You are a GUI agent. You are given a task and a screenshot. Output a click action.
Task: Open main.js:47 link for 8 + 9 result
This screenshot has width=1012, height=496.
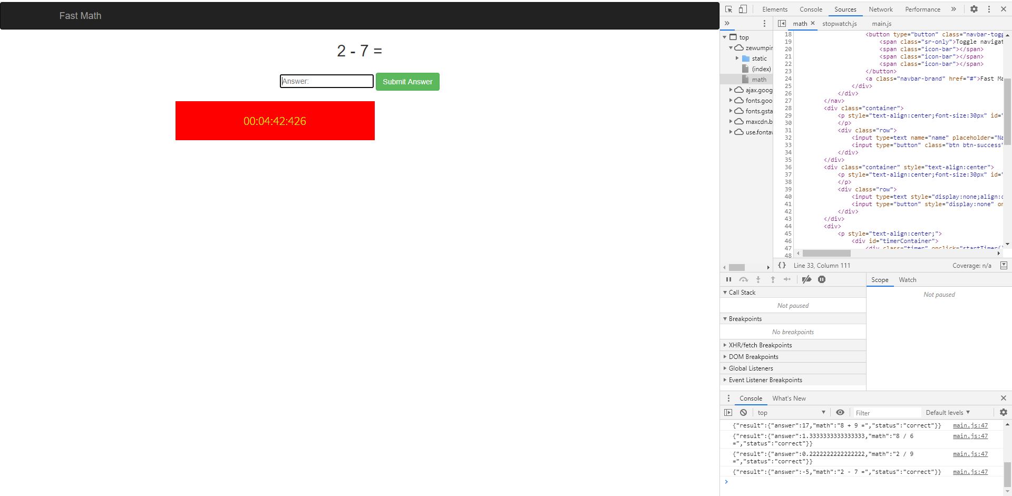(x=970, y=425)
